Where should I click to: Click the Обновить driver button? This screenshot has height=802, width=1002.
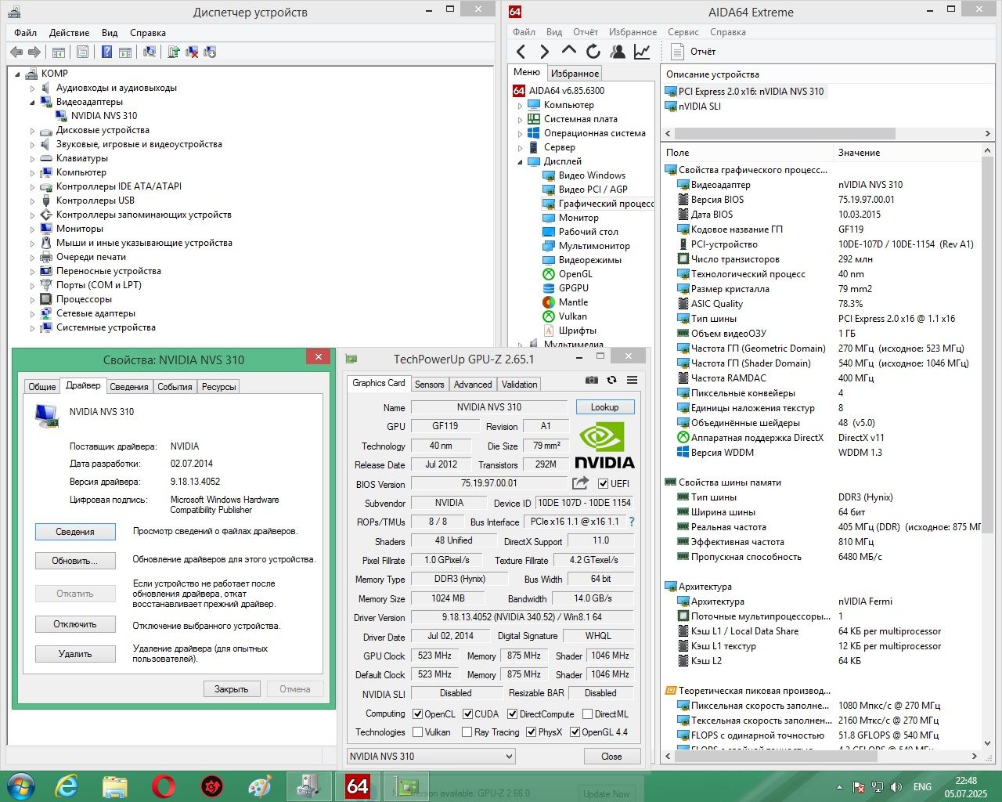pyautogui.click(x=75, y=561)
